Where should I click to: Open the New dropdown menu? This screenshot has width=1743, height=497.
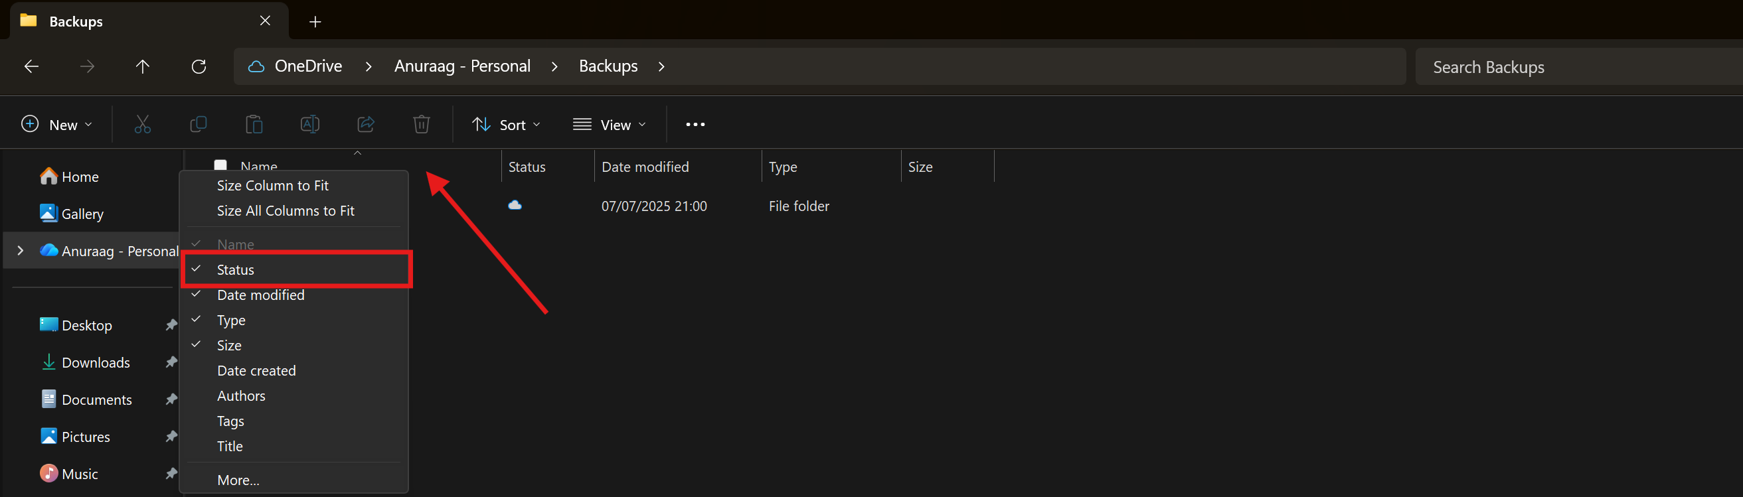tap(57, 125)
